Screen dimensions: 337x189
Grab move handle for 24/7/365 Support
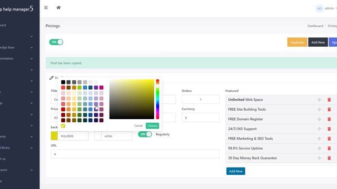tap(319, 129)
